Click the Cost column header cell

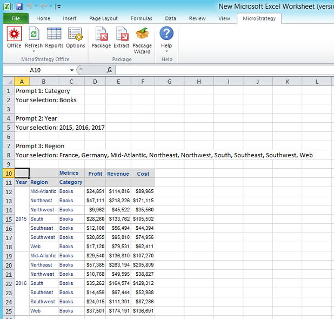pyautogui.click(x=143, y=174)
